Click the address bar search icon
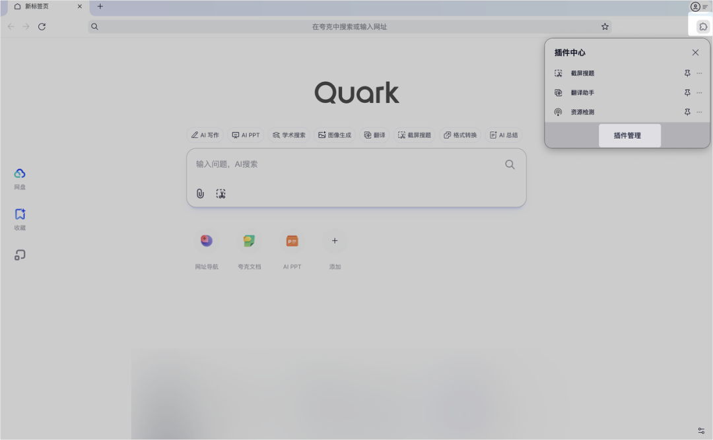The height and width of the screenshot is (440, 713). coord(94,26)
